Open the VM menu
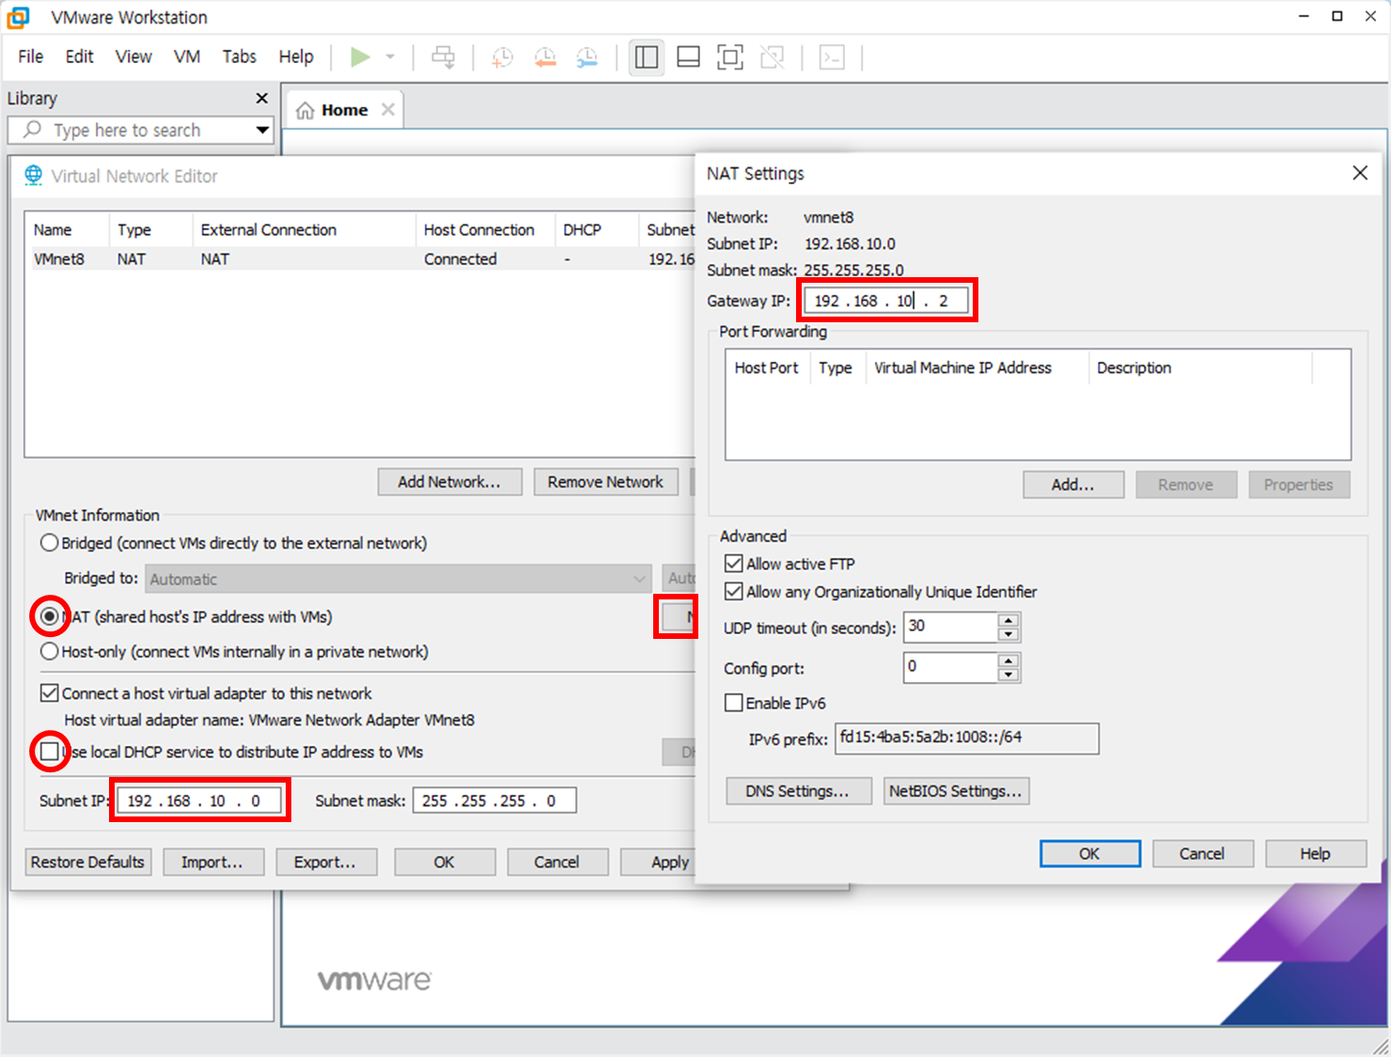Viewport: 1391px width, 1057px height. coord(187,56)
